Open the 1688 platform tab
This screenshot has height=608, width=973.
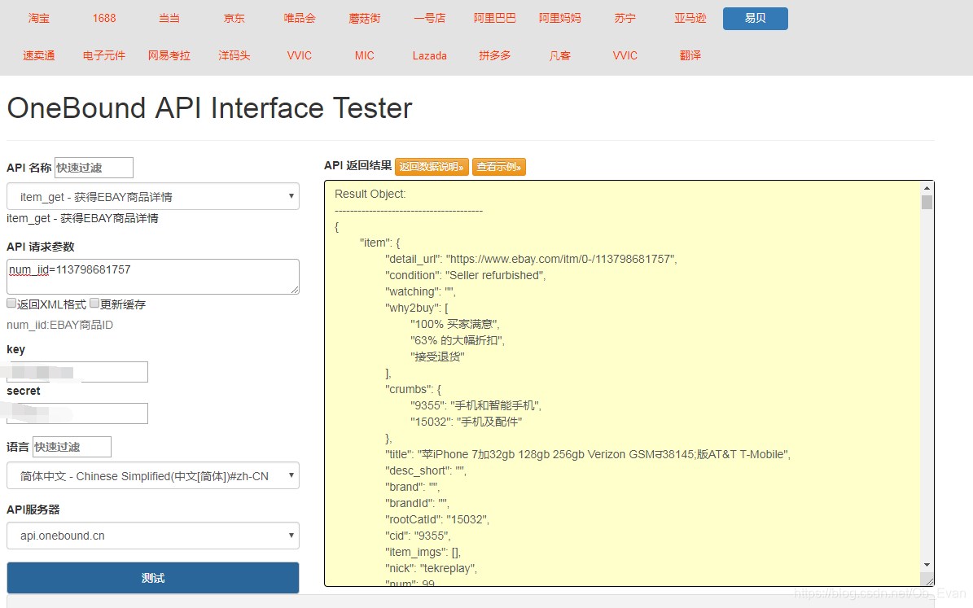pos(104,19)
